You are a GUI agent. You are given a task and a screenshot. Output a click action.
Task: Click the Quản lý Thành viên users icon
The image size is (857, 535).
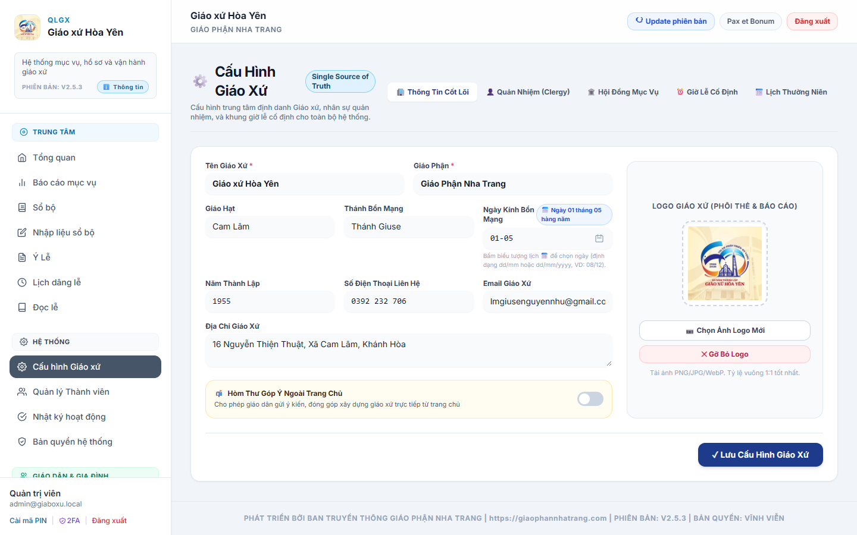click(22, 392)
